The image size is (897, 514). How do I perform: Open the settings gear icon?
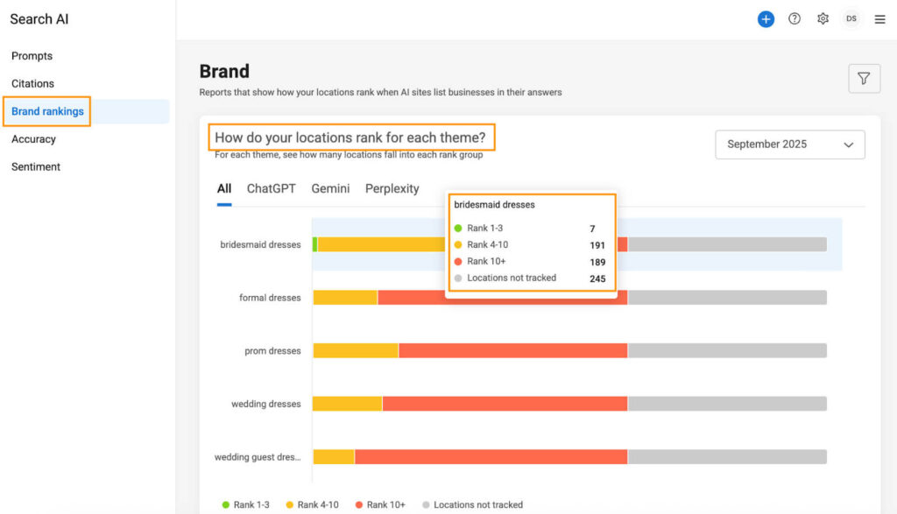click(x=823, y=18)
